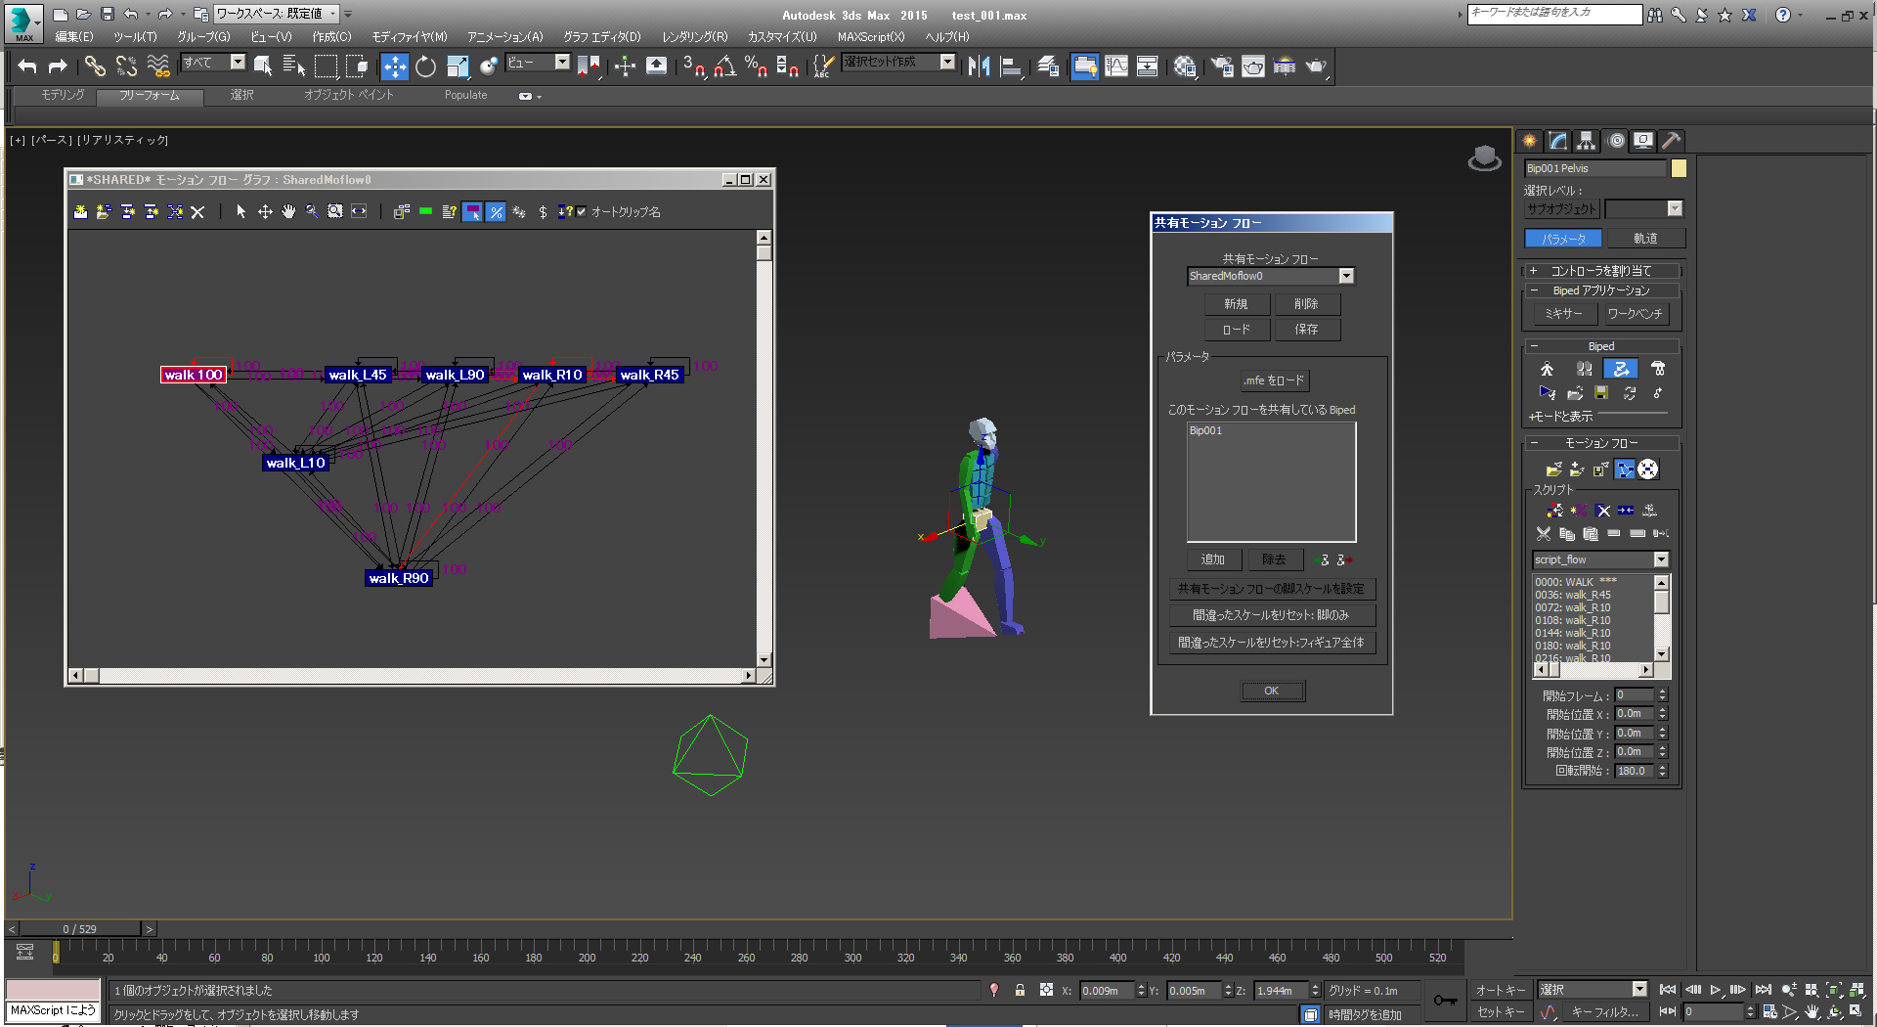Open the Motion command panel tab
This screenshot has width=1877, height=1027.
(1615, 141)
